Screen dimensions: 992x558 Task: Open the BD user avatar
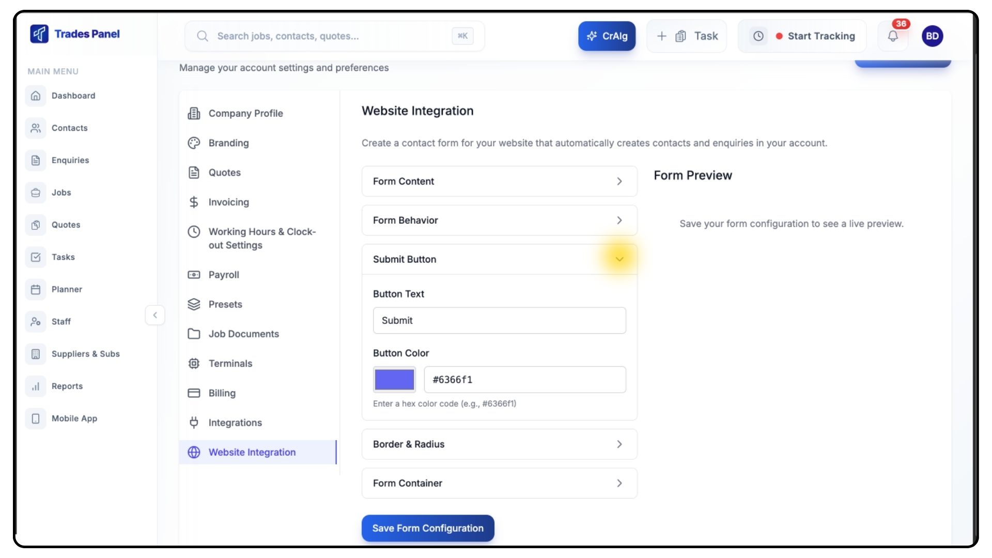[932, 36]
